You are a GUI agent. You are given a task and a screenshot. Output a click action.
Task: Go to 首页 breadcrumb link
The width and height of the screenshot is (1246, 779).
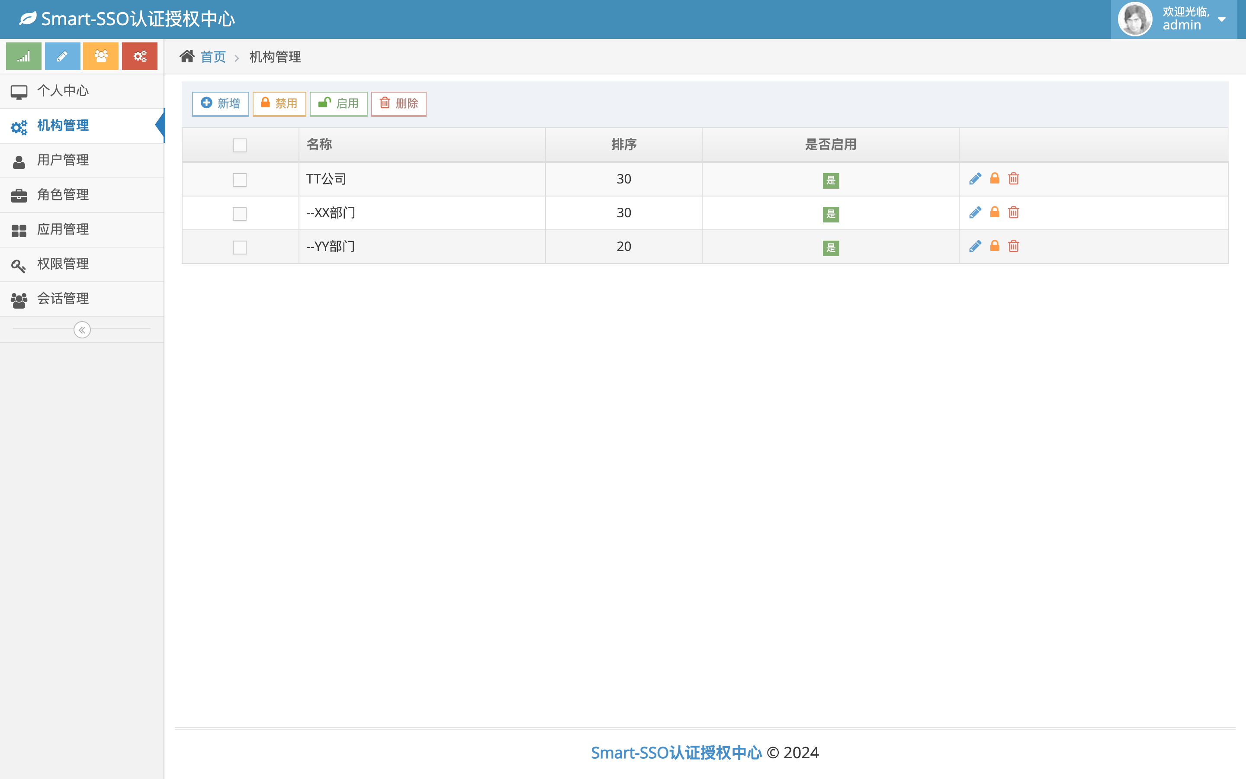point(213,57)
